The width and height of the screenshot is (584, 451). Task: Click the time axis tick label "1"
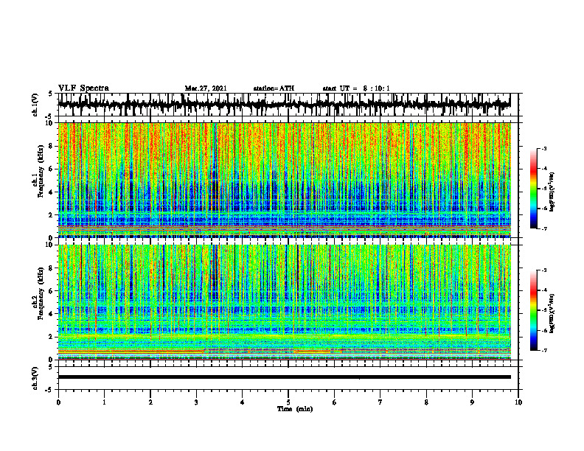coord(104,402)
